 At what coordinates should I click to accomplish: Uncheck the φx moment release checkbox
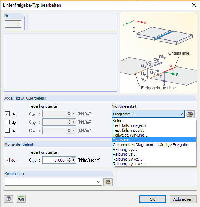click(7, 160)
